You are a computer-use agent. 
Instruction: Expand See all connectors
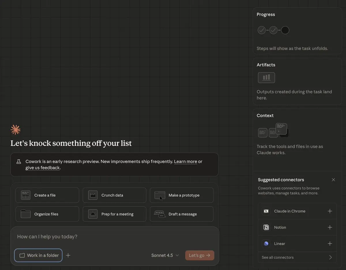(x=297, y=257)
